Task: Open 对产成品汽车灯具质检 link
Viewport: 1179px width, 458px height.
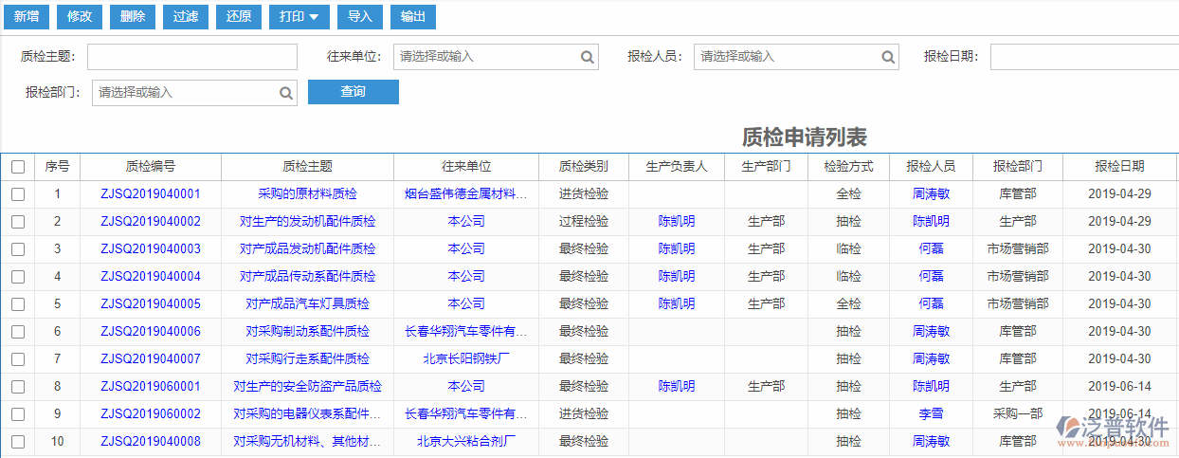Action: (x=307, y=304)
